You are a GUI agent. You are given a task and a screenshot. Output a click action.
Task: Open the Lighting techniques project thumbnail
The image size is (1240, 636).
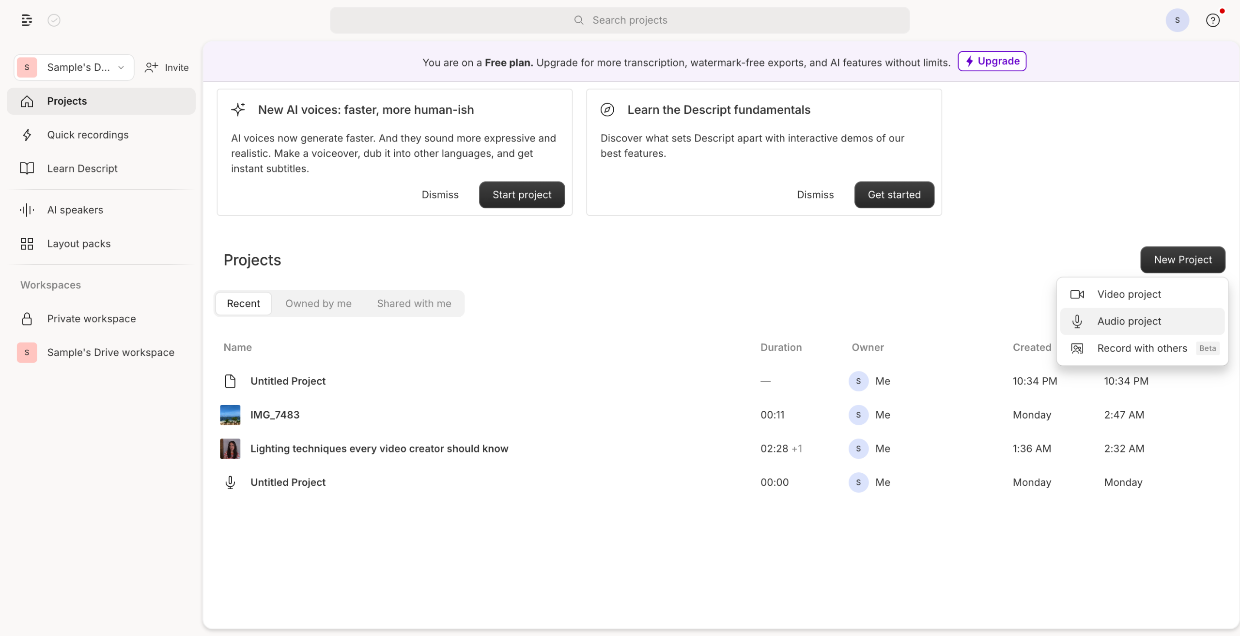(x=230, y=449)
